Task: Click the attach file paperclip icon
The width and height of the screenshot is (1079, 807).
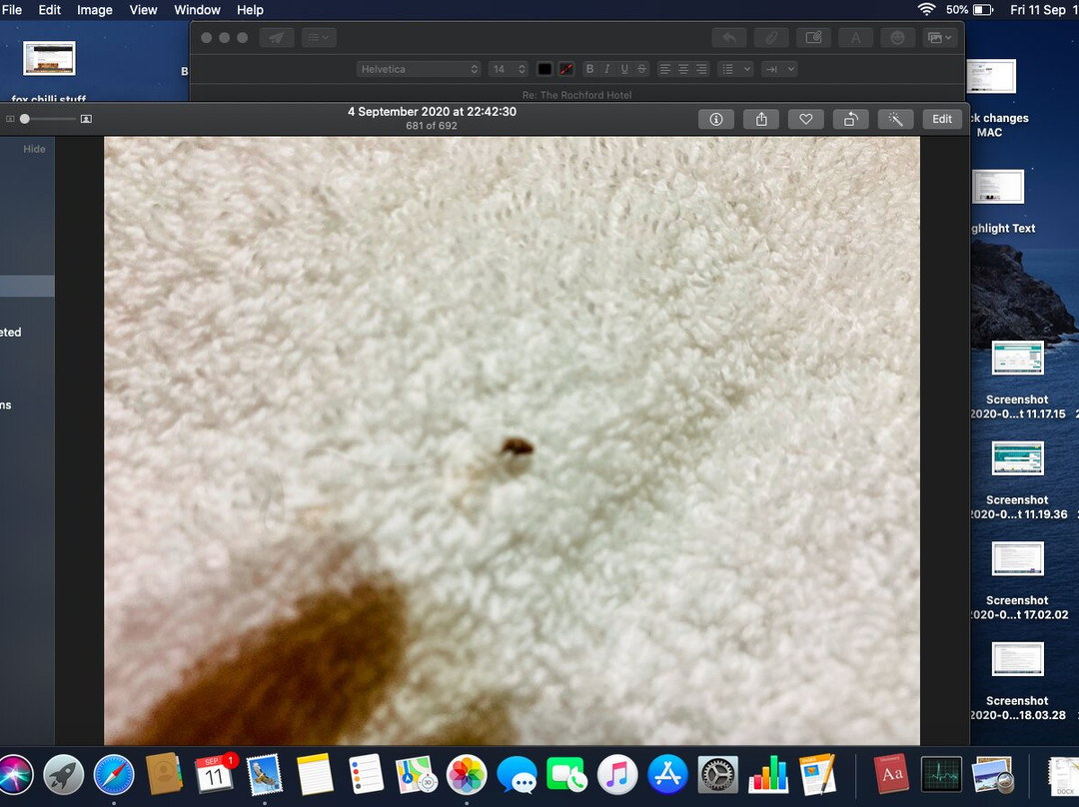Action: click(770, 38)
